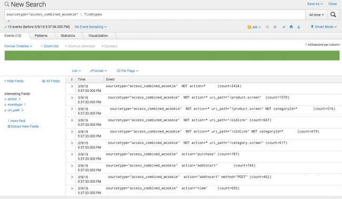This screenshot has width=342, height=199.
Task: Export the search results with download icon
Action: pyautogui.click(x=299, y=27)
